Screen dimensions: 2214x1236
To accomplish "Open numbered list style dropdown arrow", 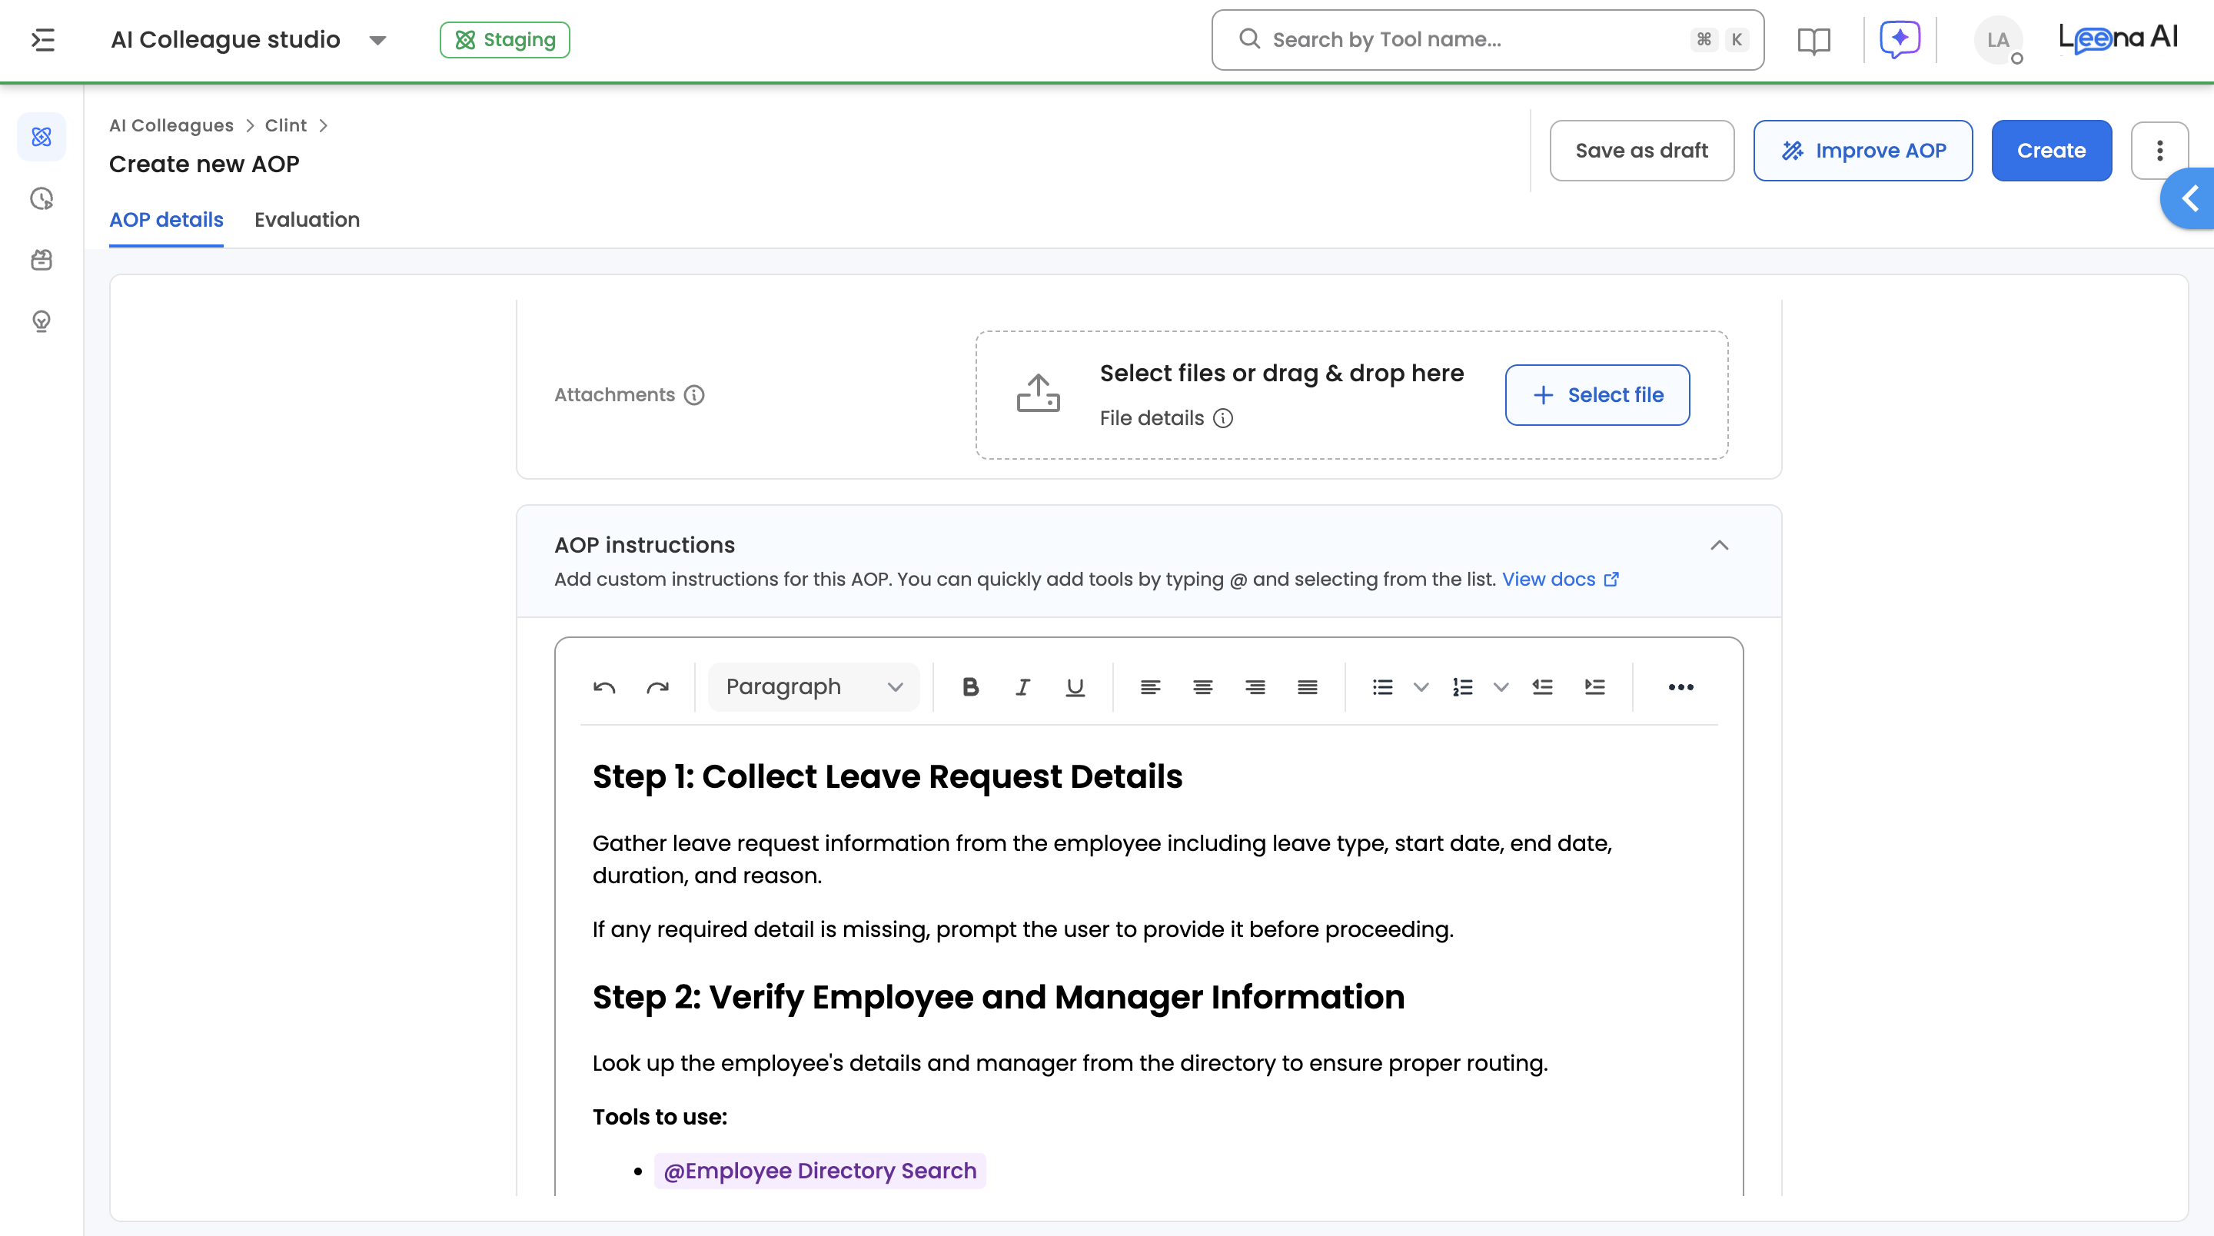I will click(x=1501, y=686).
